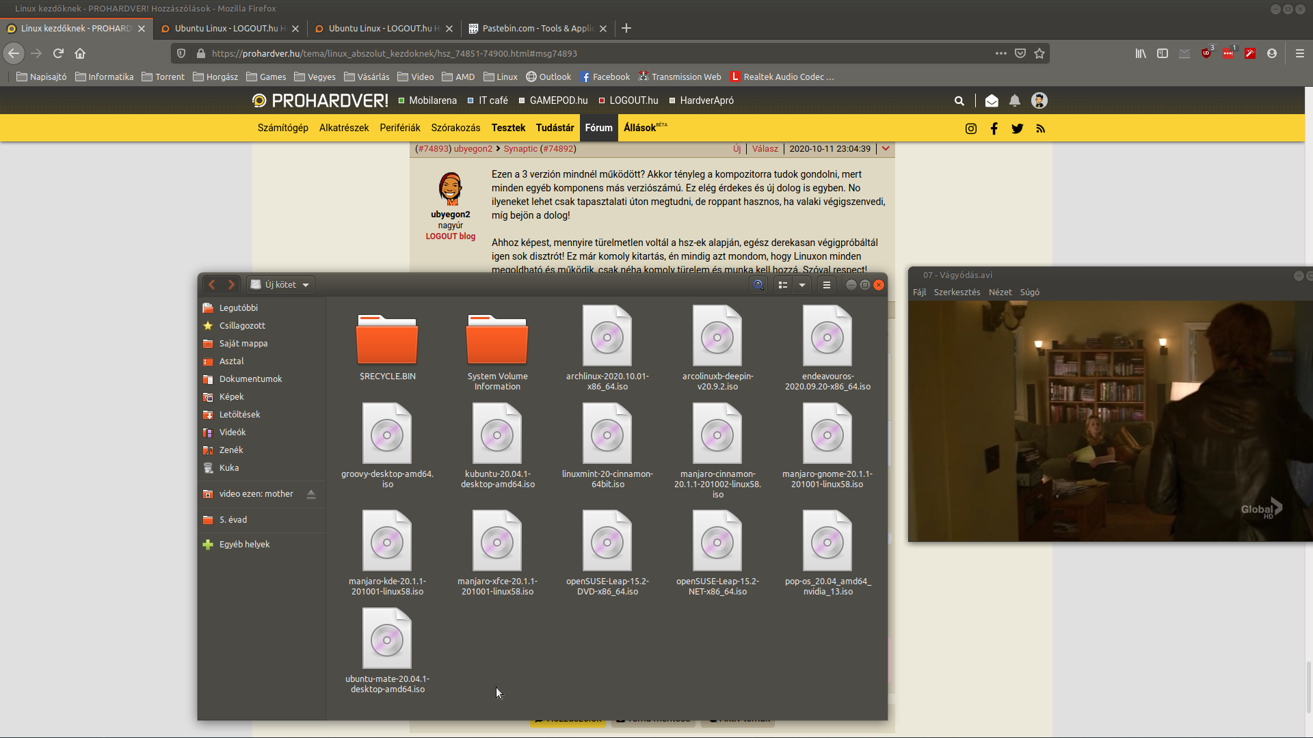
Task: Go back in file manager history
Action: tap(212, 285)
